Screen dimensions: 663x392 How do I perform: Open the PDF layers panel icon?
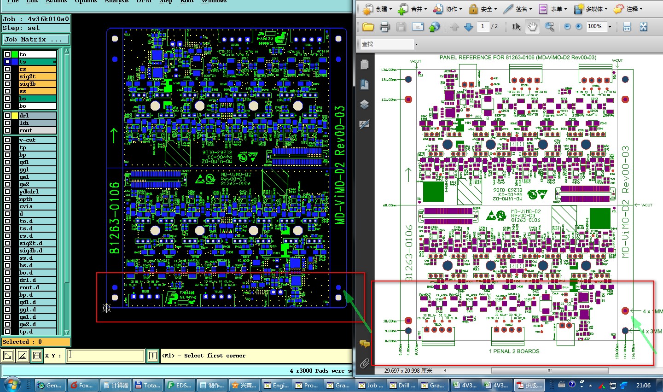click(x=364, y=104)
